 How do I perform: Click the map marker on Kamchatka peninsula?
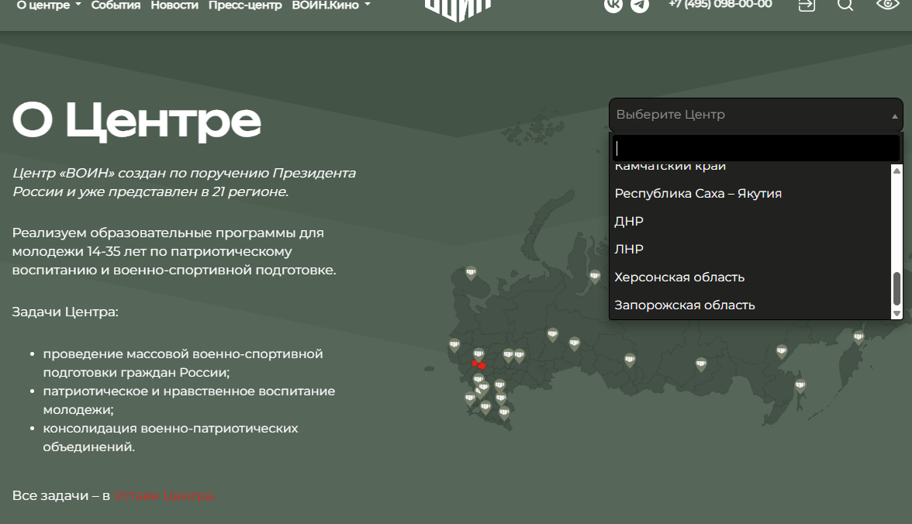coord(858,336)
